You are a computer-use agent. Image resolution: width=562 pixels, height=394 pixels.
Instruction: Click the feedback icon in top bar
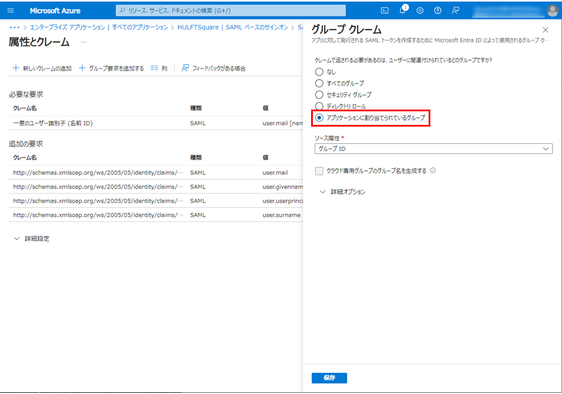[455, 11]
